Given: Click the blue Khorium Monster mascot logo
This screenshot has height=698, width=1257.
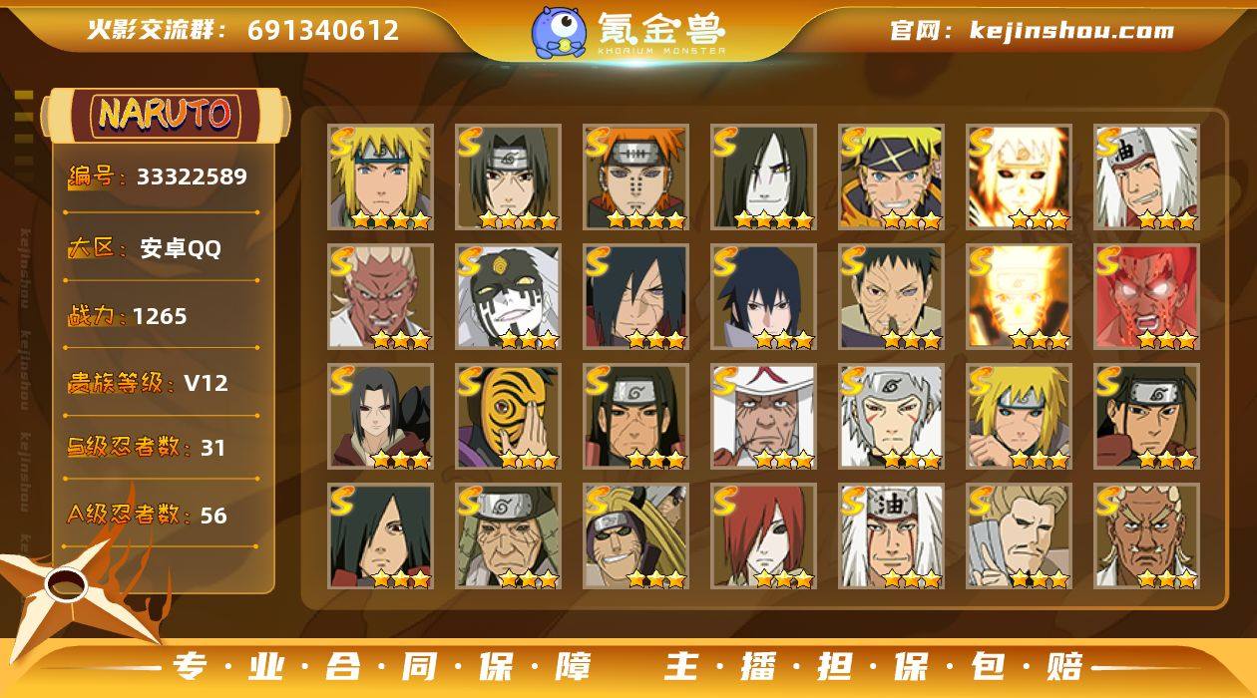Looking at the screenshot, I should click(x=558, y=32).
